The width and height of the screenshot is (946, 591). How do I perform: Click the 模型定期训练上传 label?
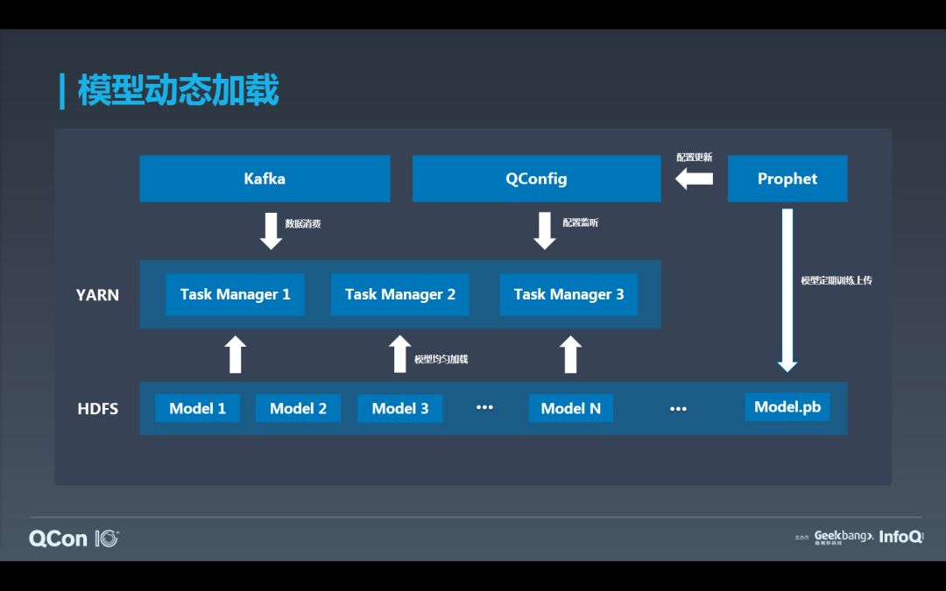tap(837, 280)
